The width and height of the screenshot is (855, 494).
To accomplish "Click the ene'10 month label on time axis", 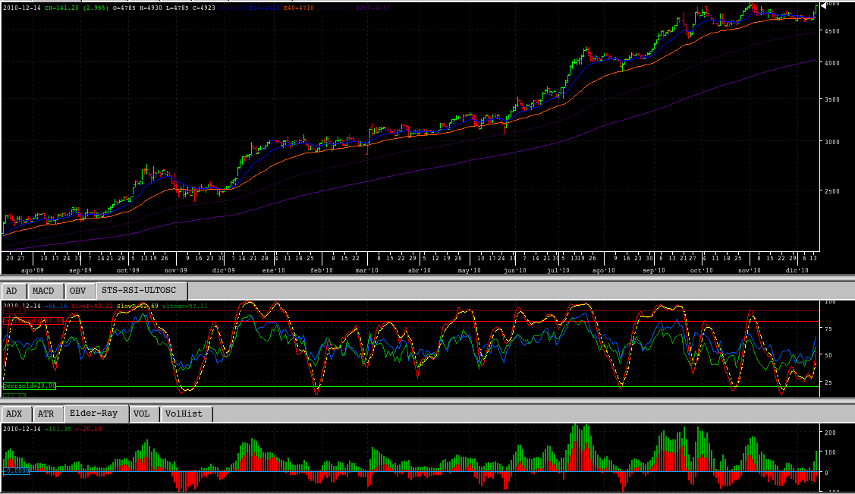I will [x=273, y=270].
